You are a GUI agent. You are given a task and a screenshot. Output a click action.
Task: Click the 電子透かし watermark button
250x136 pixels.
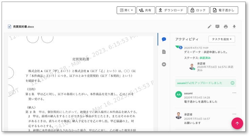click(x=224, y=10)
